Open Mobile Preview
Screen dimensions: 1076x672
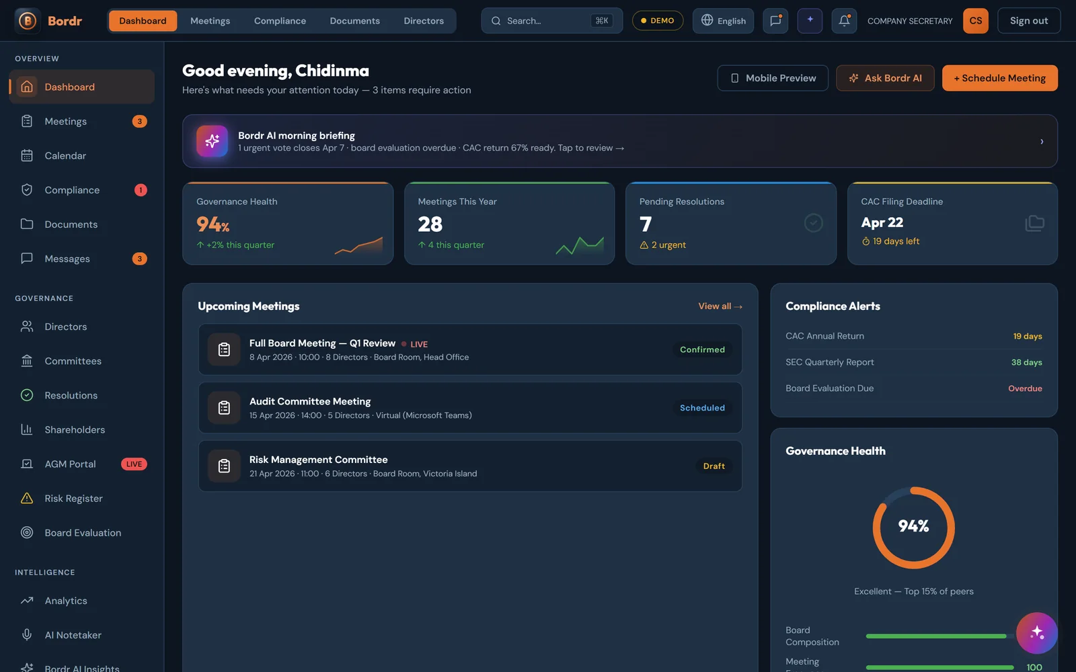(773, 78)
